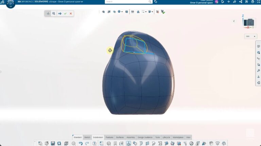Open Help via the question mark icon
The height and width of the screenshot is (146, 261).
(x=94, y=144)
